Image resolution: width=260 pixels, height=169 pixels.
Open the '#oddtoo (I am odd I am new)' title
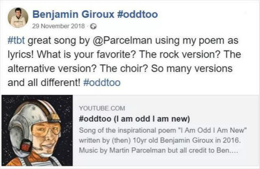pyautogui.click(x=134, y=119)
